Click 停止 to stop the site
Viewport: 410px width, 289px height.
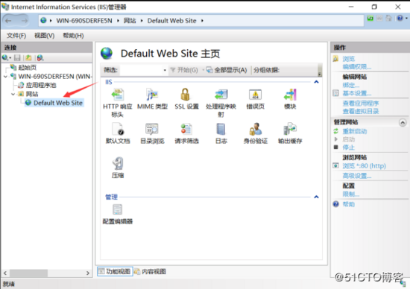pos(349,147)
